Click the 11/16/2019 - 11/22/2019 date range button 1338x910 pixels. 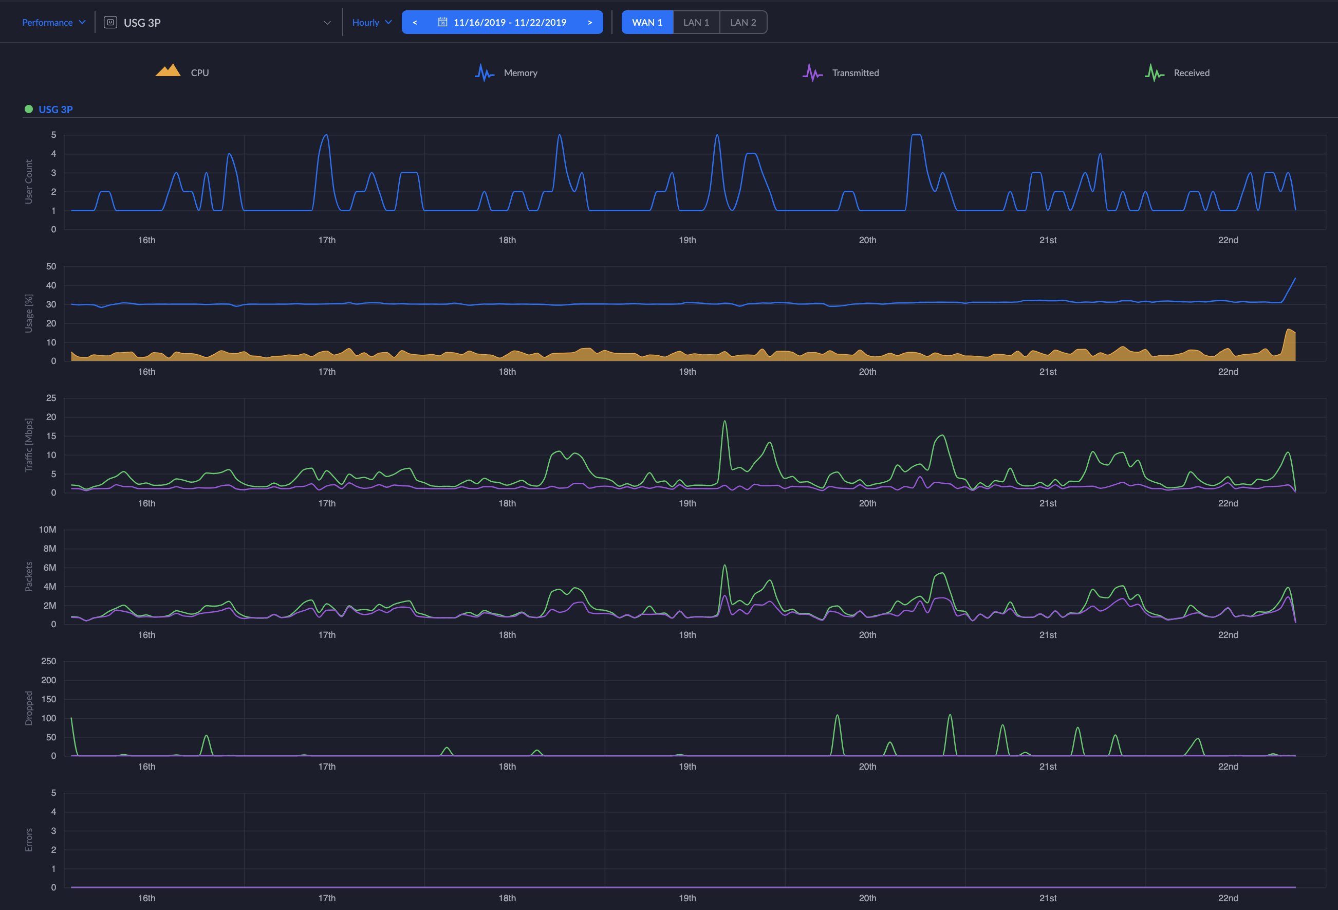(501, 21)
